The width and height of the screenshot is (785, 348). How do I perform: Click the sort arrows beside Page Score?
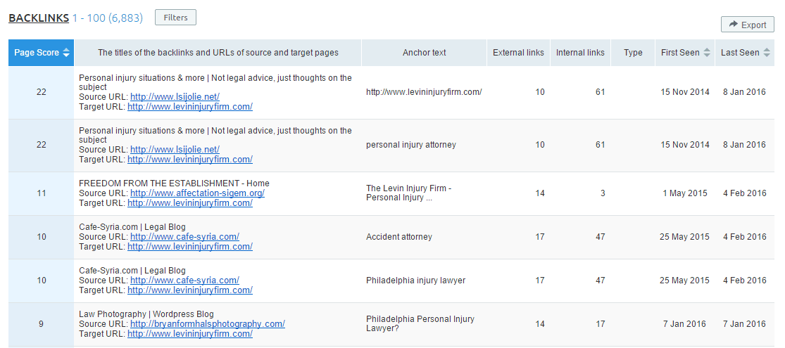[66, 53]
